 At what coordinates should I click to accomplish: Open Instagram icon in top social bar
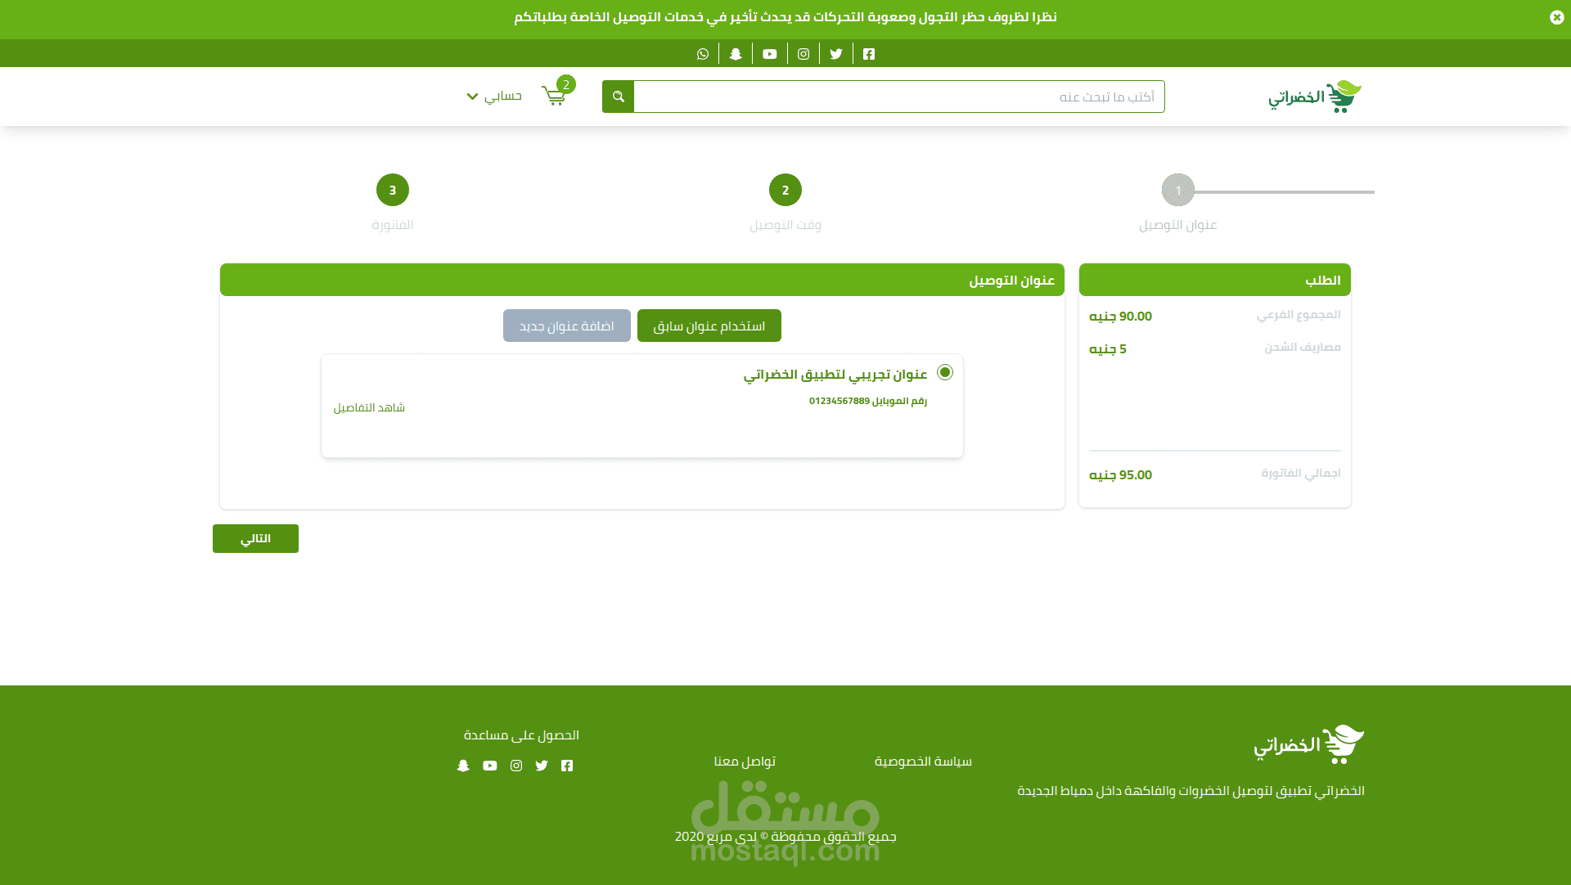coord(804,54)
